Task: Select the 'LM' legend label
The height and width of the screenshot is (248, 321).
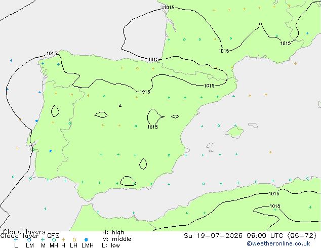Action: [30, 245]
